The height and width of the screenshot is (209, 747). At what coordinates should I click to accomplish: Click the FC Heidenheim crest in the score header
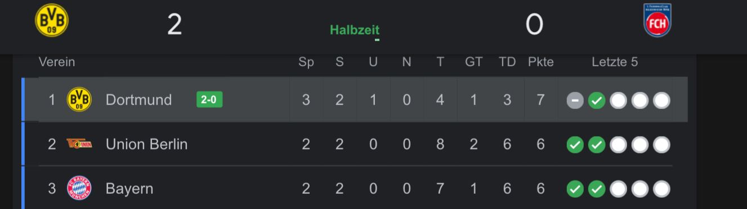point(657,20)
